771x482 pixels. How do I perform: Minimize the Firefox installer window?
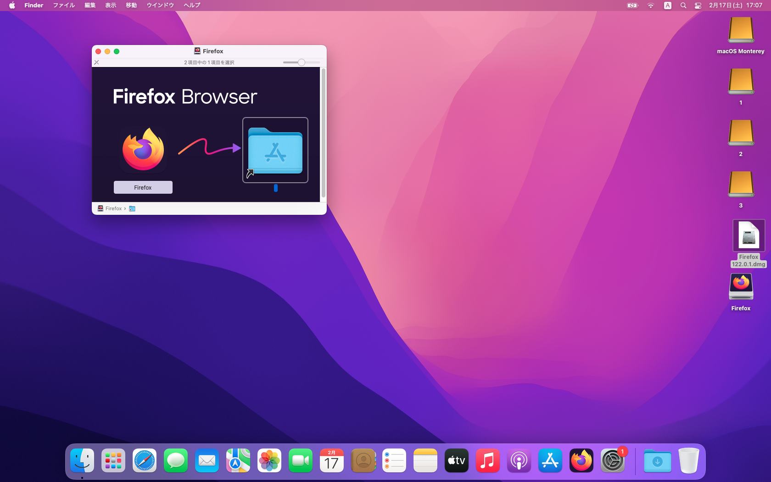[x=107, y=51]
